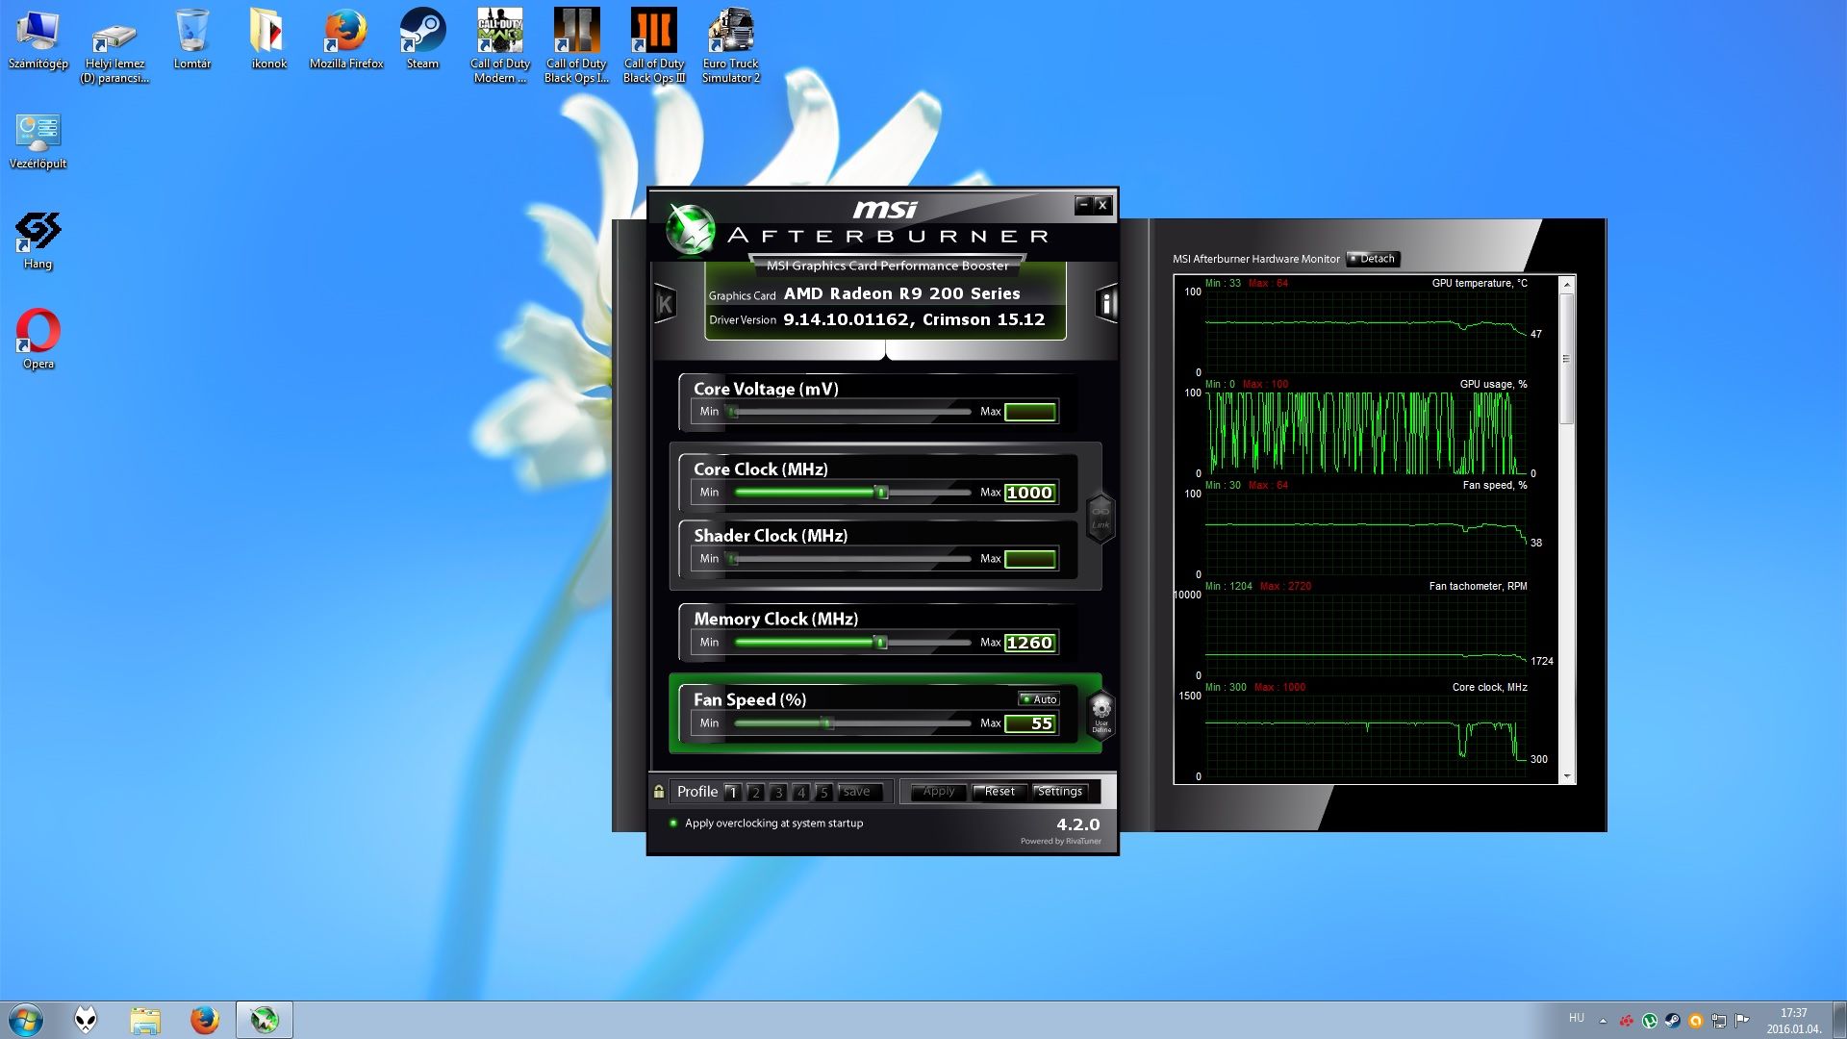Click the Shader Clock value field
The image size is (1847, 1039).
click(1030, 559)
